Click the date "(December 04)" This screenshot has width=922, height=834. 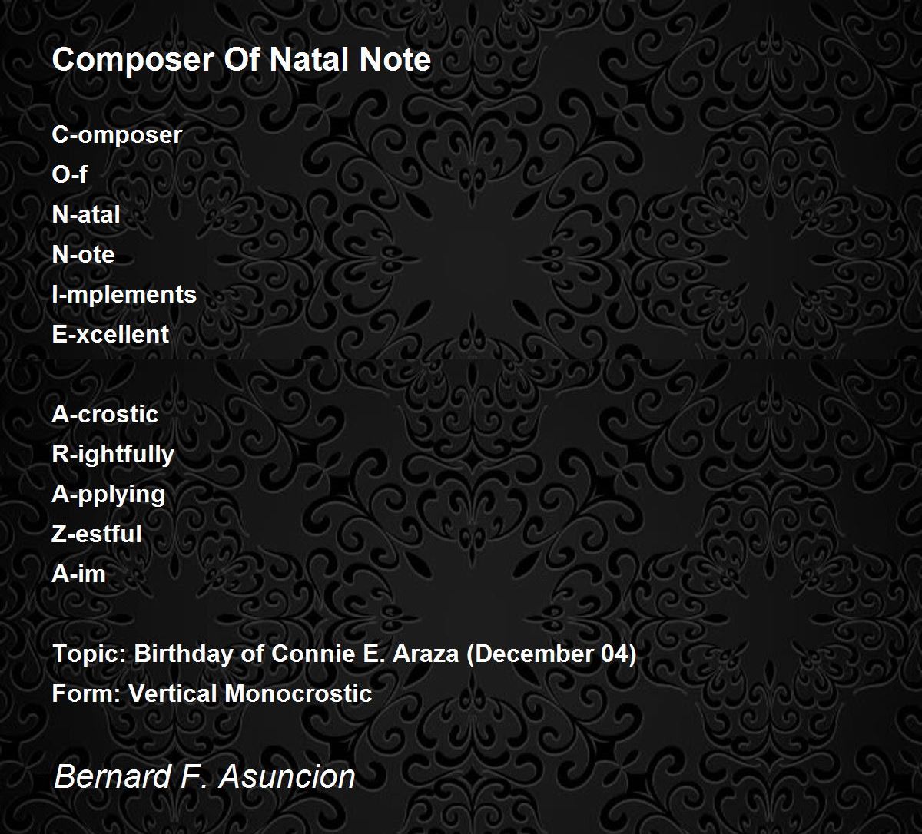coord(551,654)
